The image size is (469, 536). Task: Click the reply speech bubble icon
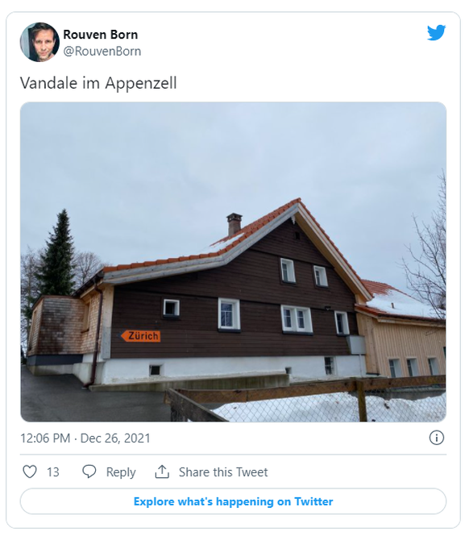[x=89, y=472]
